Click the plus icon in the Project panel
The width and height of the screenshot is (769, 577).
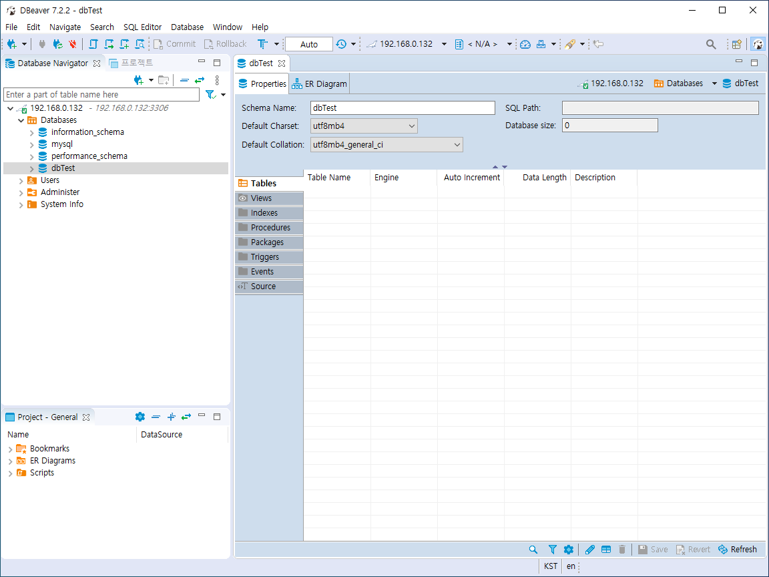coord(171,417)
